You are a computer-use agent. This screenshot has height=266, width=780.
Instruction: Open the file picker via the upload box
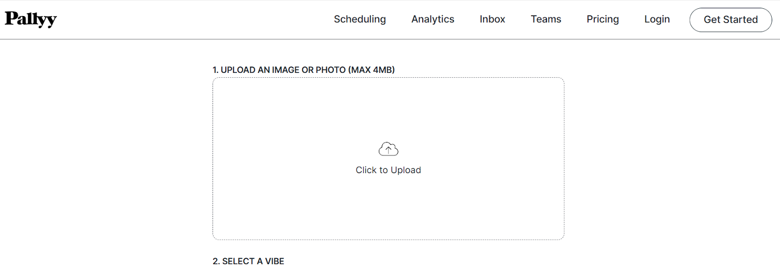[x=389, y=159]
